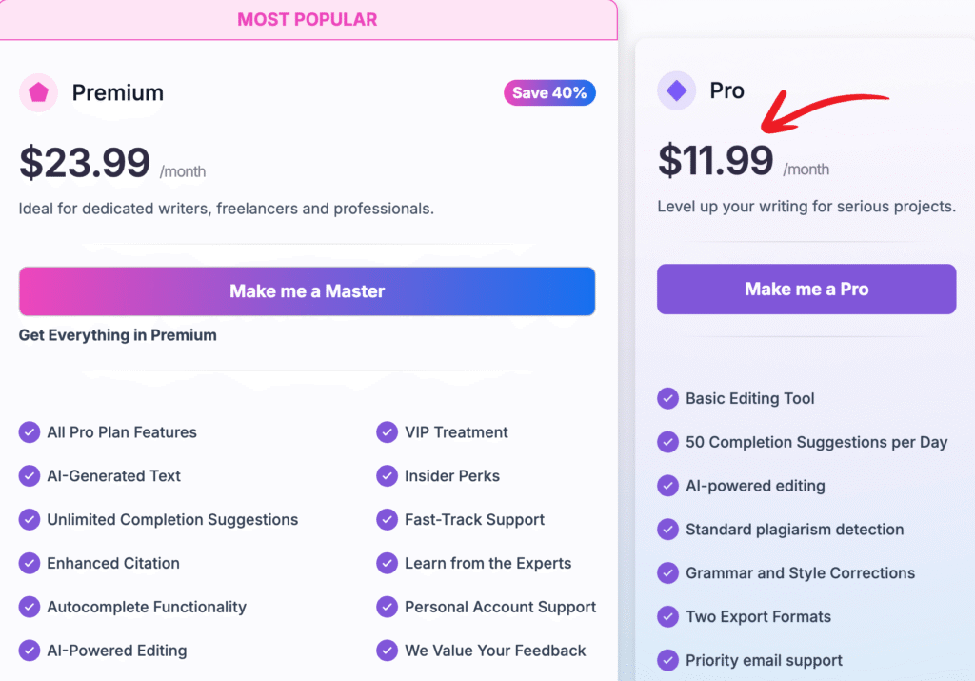Click the checkmark beside Fast-Track Support
The image size is (975, 681).
pyautogui.click(x=387, y=520)
